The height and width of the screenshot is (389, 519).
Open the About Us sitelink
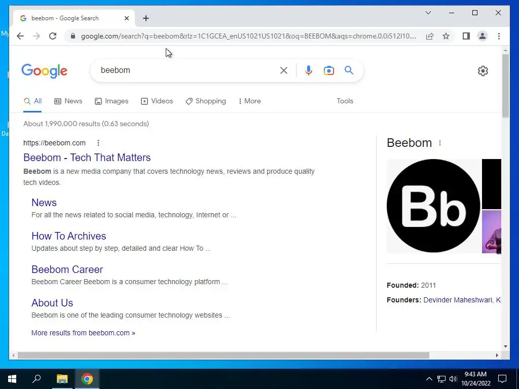click(52, 303)
